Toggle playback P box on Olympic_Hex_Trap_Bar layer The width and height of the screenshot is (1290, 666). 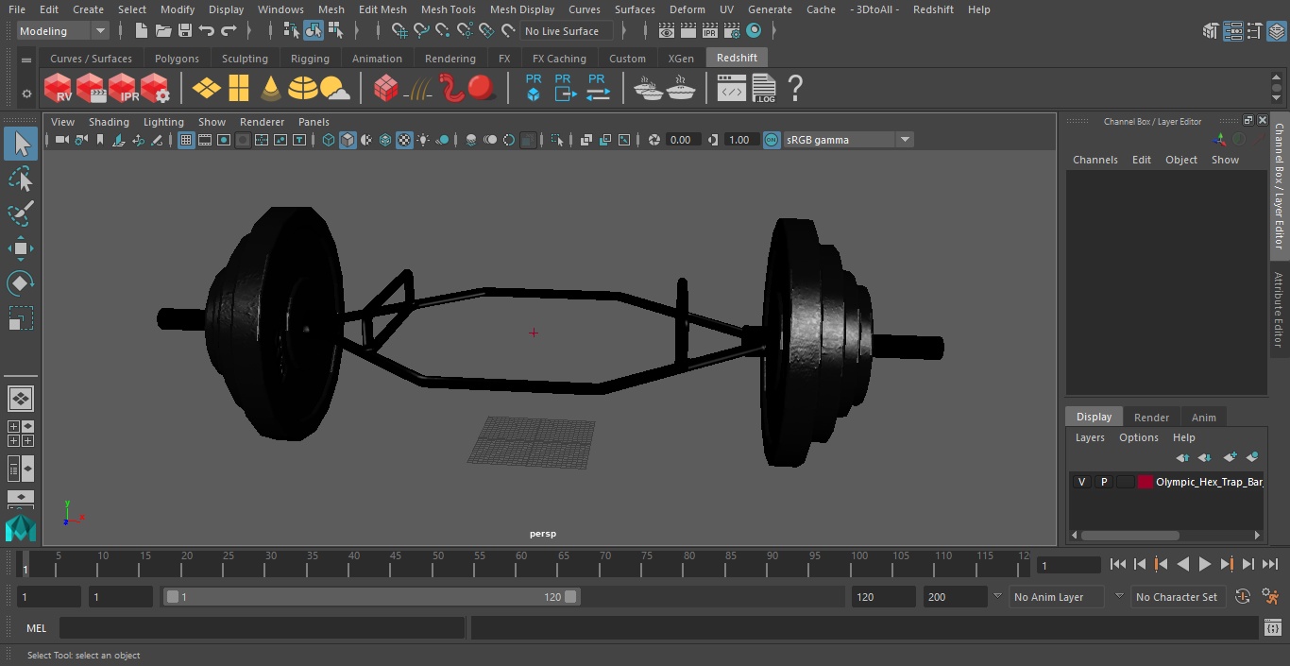(1103, 482)
